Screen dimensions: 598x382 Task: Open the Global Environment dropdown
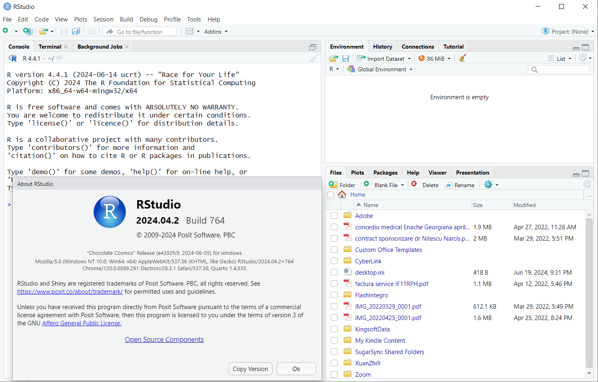[x=380, y=69]
